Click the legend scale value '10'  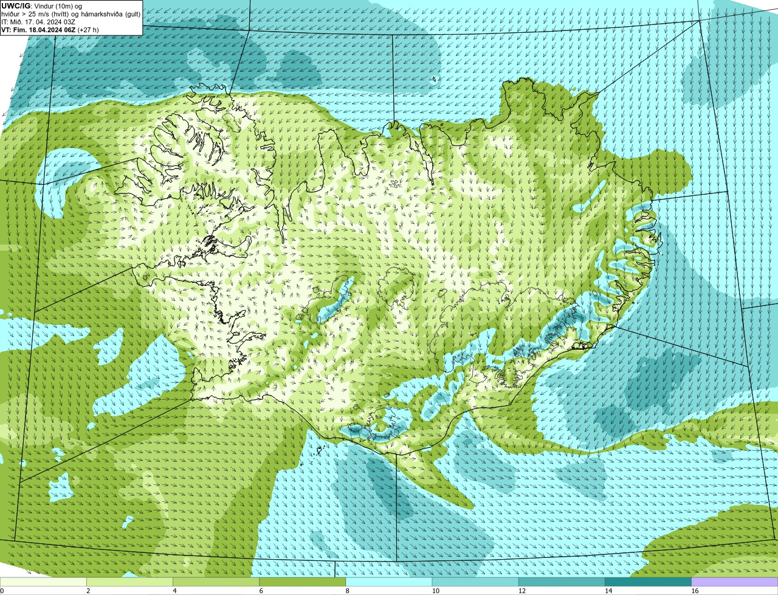pyautogui.click(x=435, y=591)
